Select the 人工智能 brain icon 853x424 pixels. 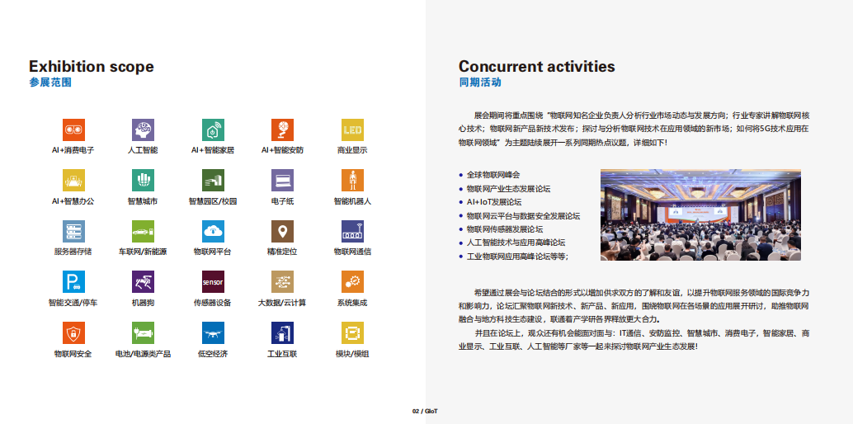pos(143,130)
